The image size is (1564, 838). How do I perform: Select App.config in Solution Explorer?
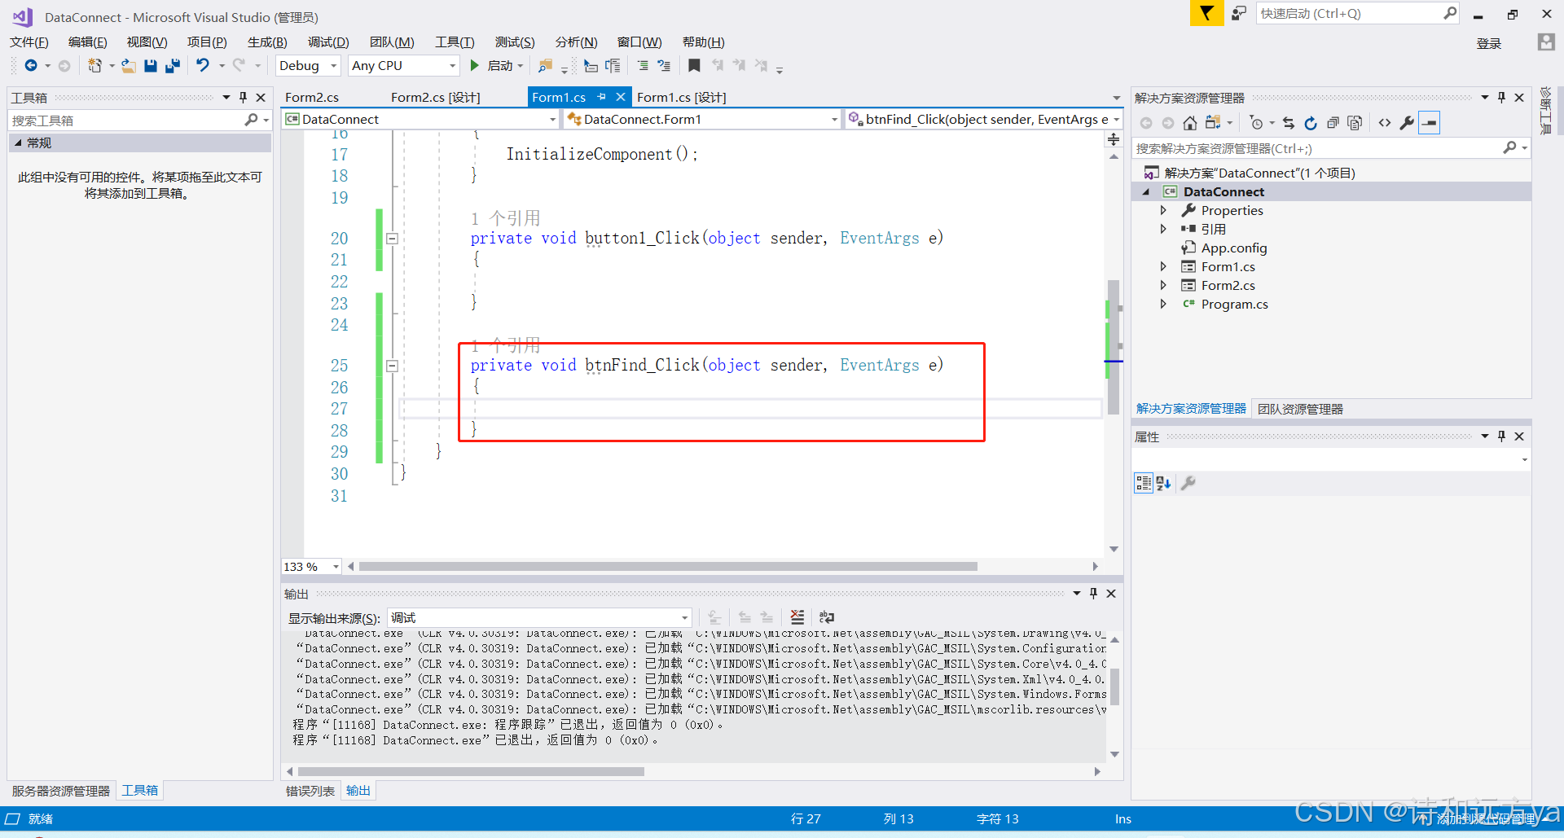pos(1233,248)
